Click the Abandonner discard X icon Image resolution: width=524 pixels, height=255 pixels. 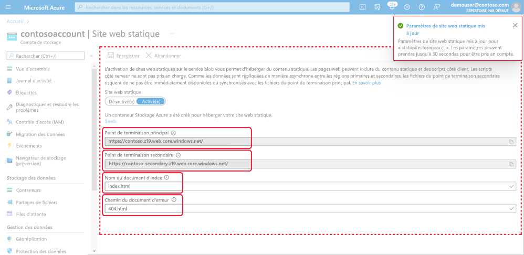[x=149, y=56]
